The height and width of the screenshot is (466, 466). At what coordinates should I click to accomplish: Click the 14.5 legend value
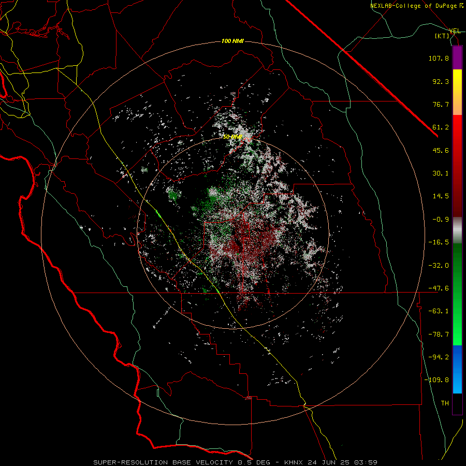441,196
